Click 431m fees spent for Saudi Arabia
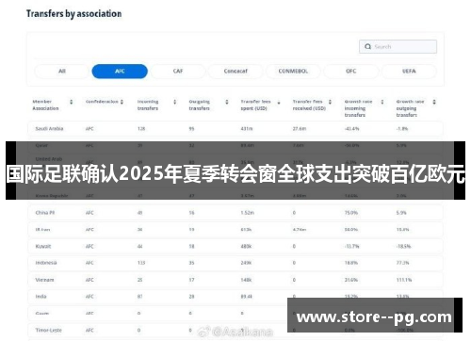 247,129
